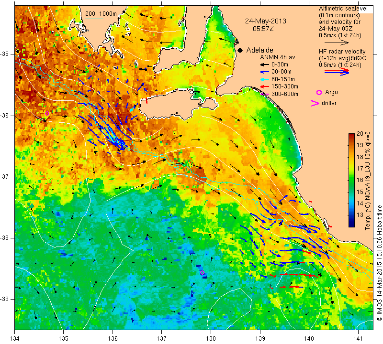Click the blue 30-80m legend arrow
The width and height of the screenshot is (383, 344).
pos(264,72)
